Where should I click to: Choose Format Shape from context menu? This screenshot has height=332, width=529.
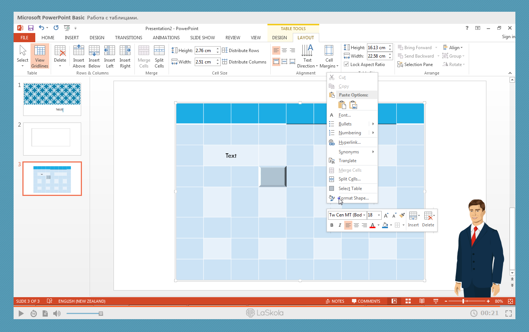353,198
